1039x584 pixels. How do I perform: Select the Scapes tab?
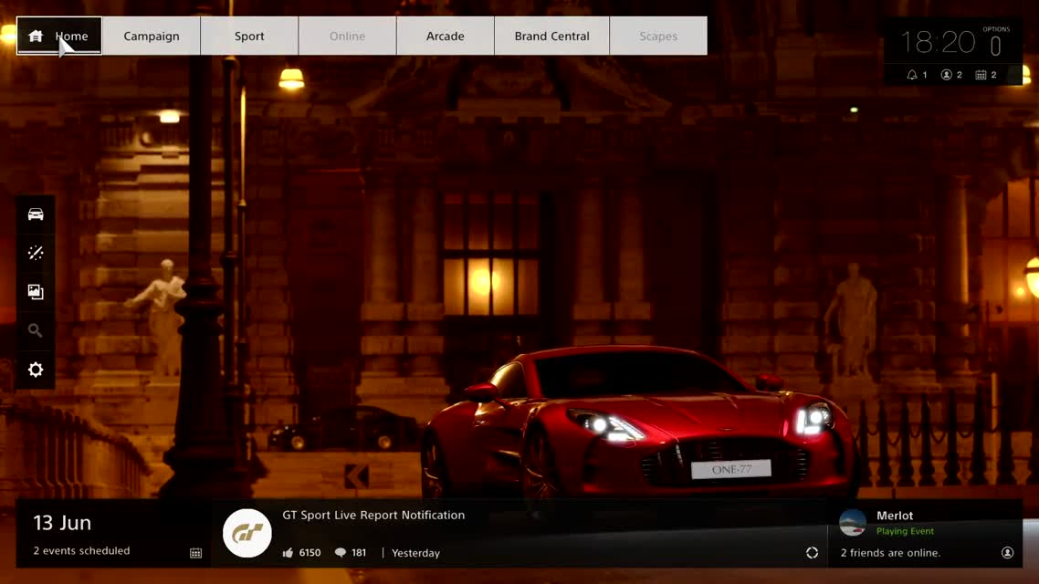[x=658, y=36]
